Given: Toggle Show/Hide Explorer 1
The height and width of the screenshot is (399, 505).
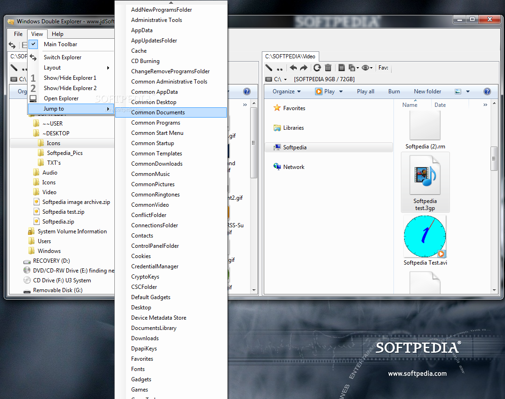Looking at the screenshot, I should (x=71, y=78).
